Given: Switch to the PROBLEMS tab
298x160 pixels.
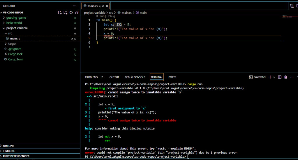Looking at the screenshot, I should coord(91,77).
